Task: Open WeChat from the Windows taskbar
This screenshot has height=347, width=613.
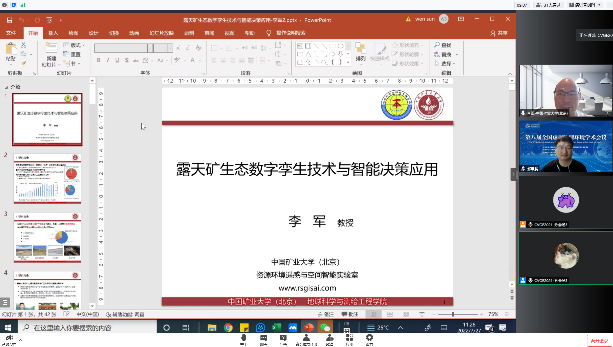Action: [325, 328]
